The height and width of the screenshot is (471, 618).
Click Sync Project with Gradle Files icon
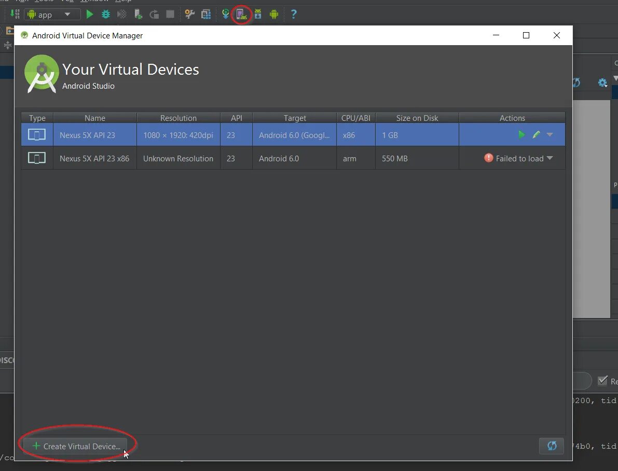[x=225, y=14]
